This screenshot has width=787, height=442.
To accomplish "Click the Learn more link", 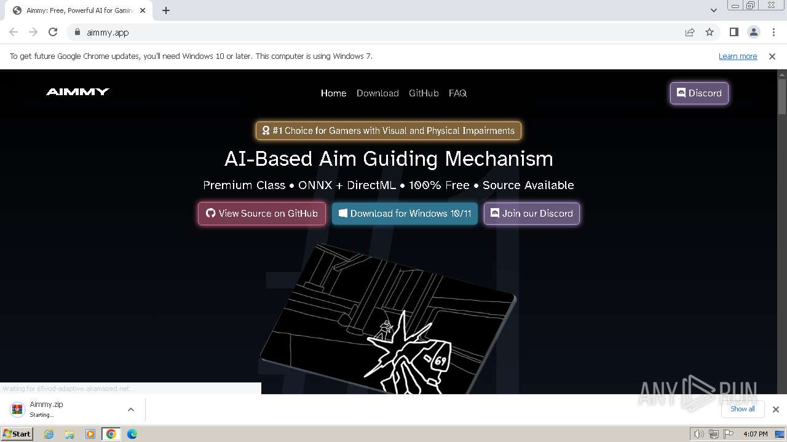I will pos(738,56).
